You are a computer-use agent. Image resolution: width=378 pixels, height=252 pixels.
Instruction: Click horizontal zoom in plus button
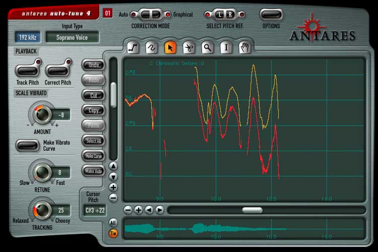pos(139,210)
